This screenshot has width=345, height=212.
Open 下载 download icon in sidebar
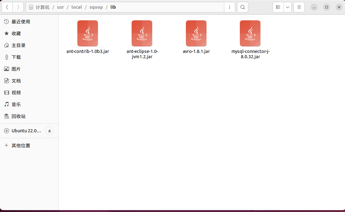click(6, 57)
